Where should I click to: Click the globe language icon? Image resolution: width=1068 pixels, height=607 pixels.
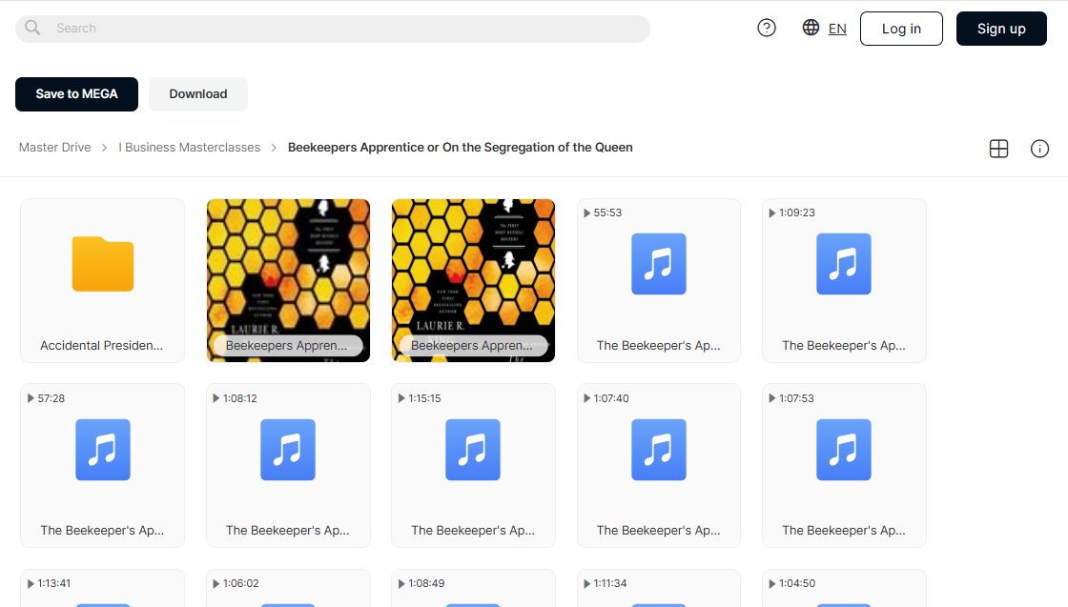pyautogui.click(x=811, y=28)
